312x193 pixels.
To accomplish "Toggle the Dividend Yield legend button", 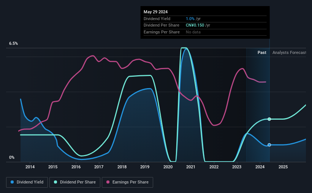I will point(27,182).
